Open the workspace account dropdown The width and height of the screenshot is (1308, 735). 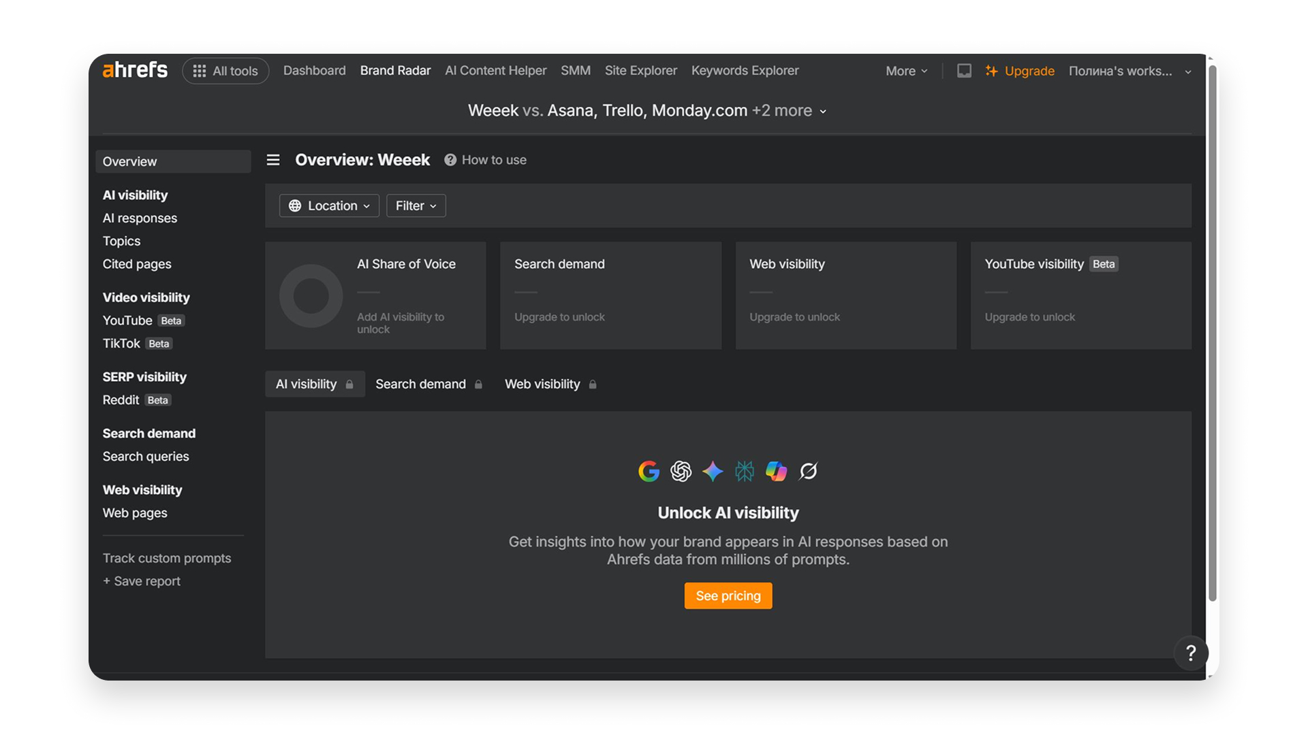[1130, 71]
